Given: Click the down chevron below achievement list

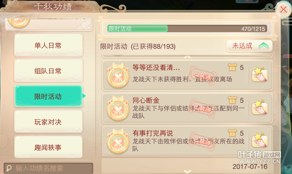Looking at the screenshot, I should pos(187,171).
